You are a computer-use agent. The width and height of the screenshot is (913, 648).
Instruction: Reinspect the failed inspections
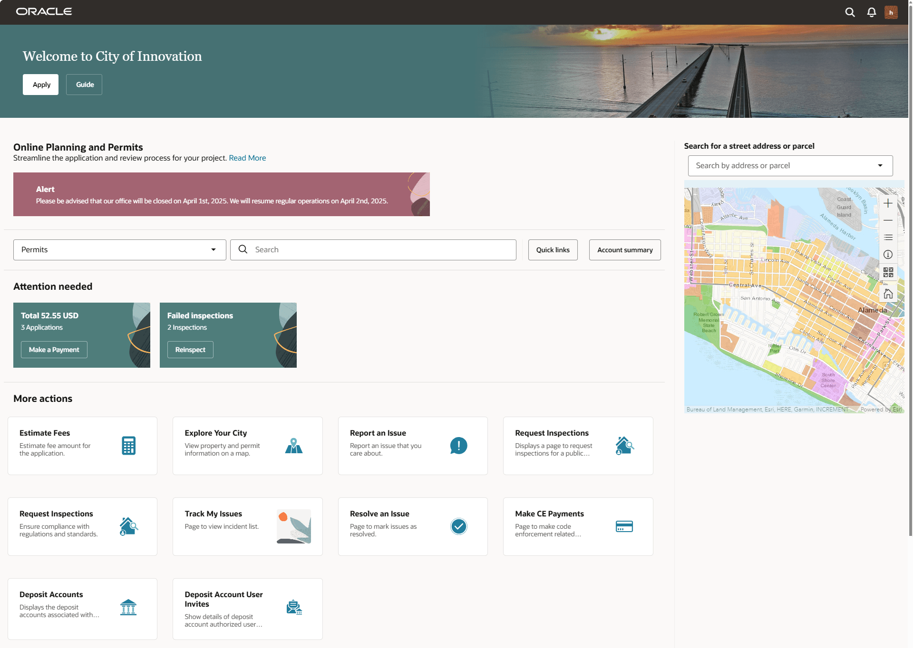pyautogui.click(x=190, y=350)
